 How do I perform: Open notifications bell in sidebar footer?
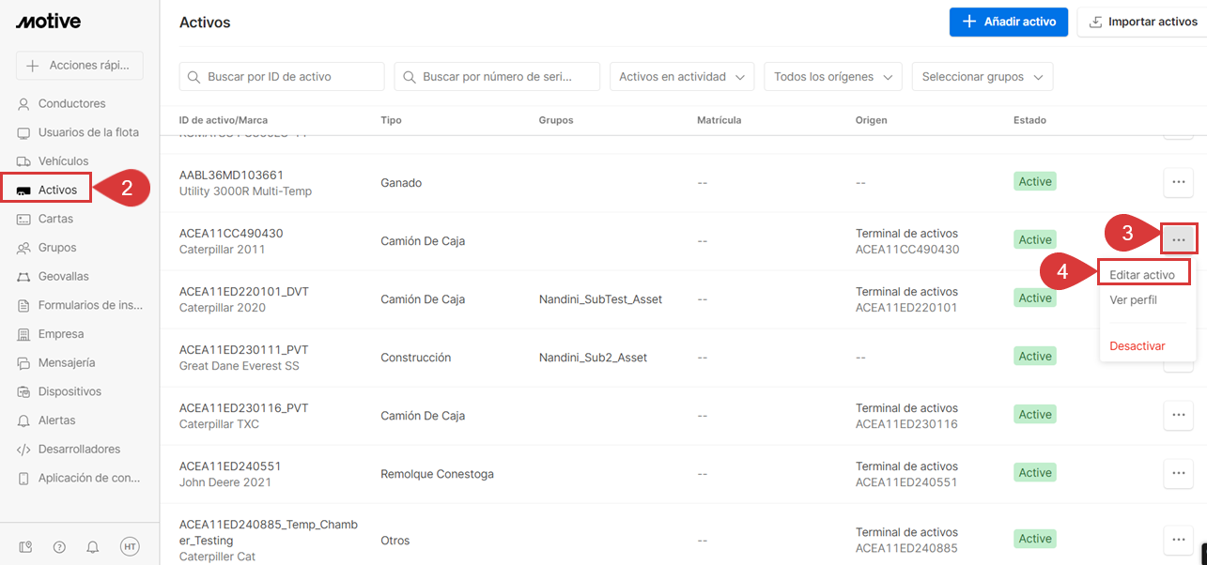pyautogui.click(x=93, y=546)
